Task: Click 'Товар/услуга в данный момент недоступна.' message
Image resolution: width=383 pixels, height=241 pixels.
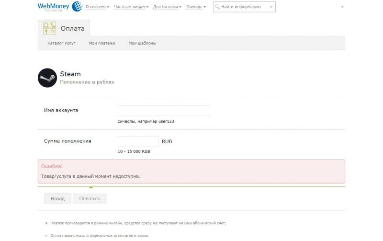Action: click(90, 176)
